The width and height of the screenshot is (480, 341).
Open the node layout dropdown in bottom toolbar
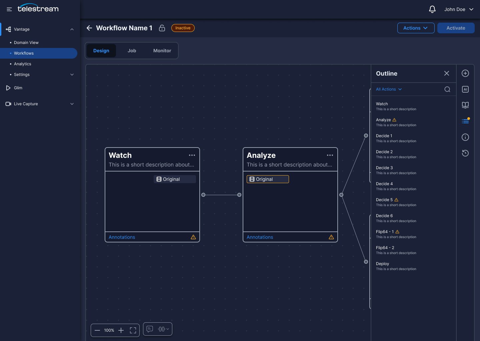coord(163,329)
